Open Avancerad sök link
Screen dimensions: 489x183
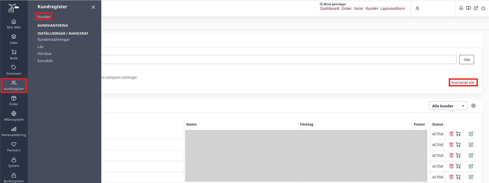(463, 82)
